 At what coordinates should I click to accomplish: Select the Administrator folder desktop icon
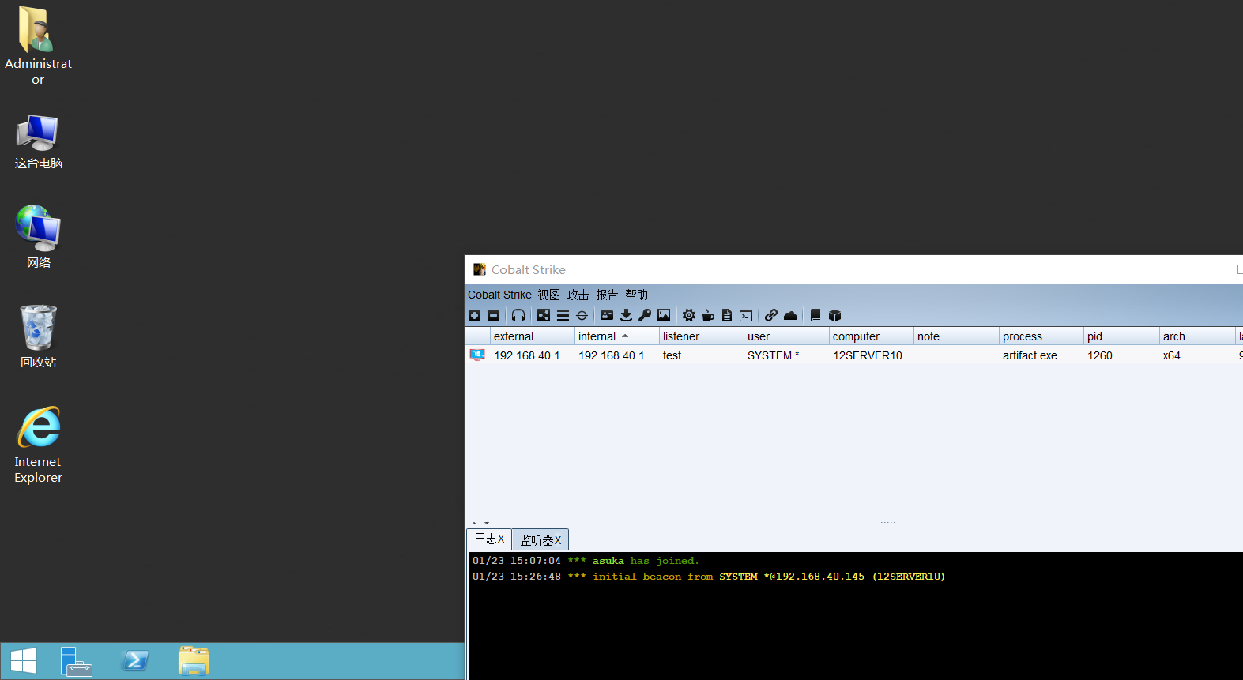[x=38, y=46]
